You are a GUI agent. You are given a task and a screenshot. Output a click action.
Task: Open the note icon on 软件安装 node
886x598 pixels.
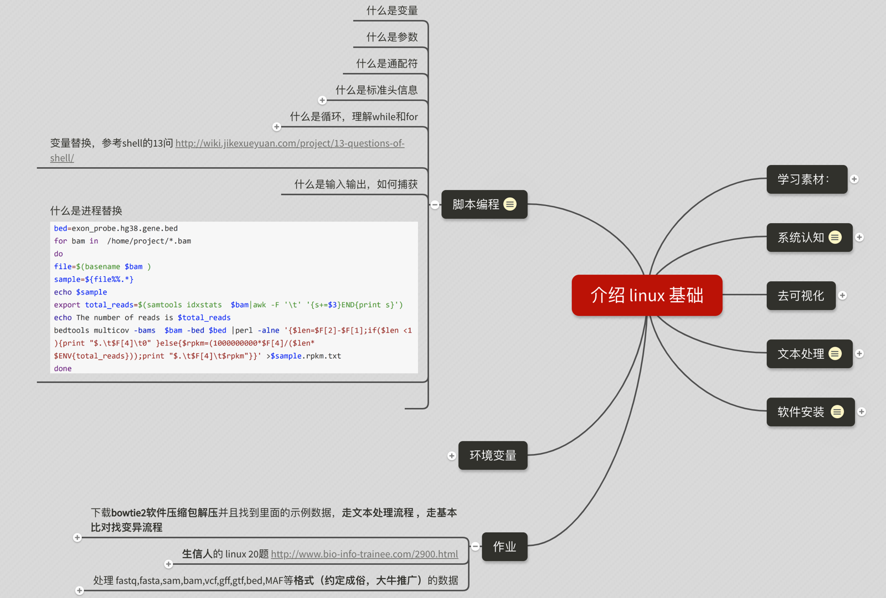click(x=837, y=412)
